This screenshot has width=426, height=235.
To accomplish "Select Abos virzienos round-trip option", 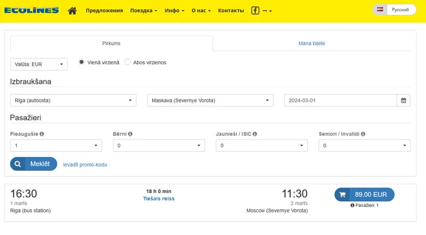I will (x=127, y=62).
